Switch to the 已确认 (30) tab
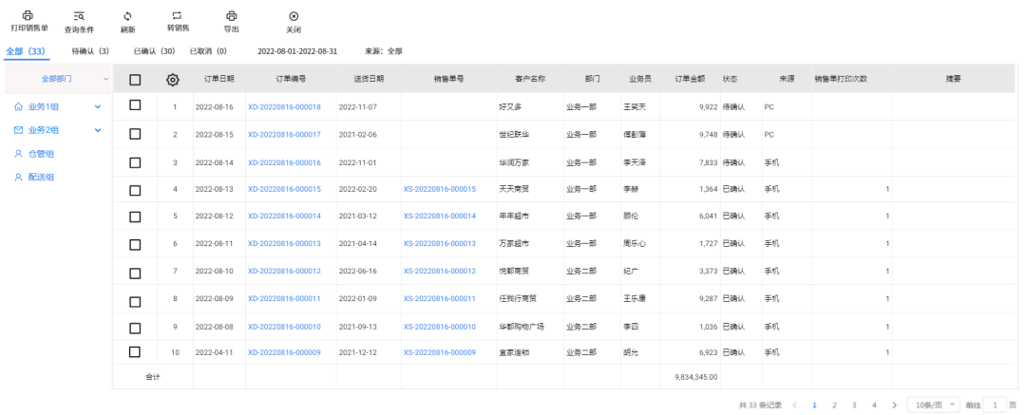 click(154, 51)
